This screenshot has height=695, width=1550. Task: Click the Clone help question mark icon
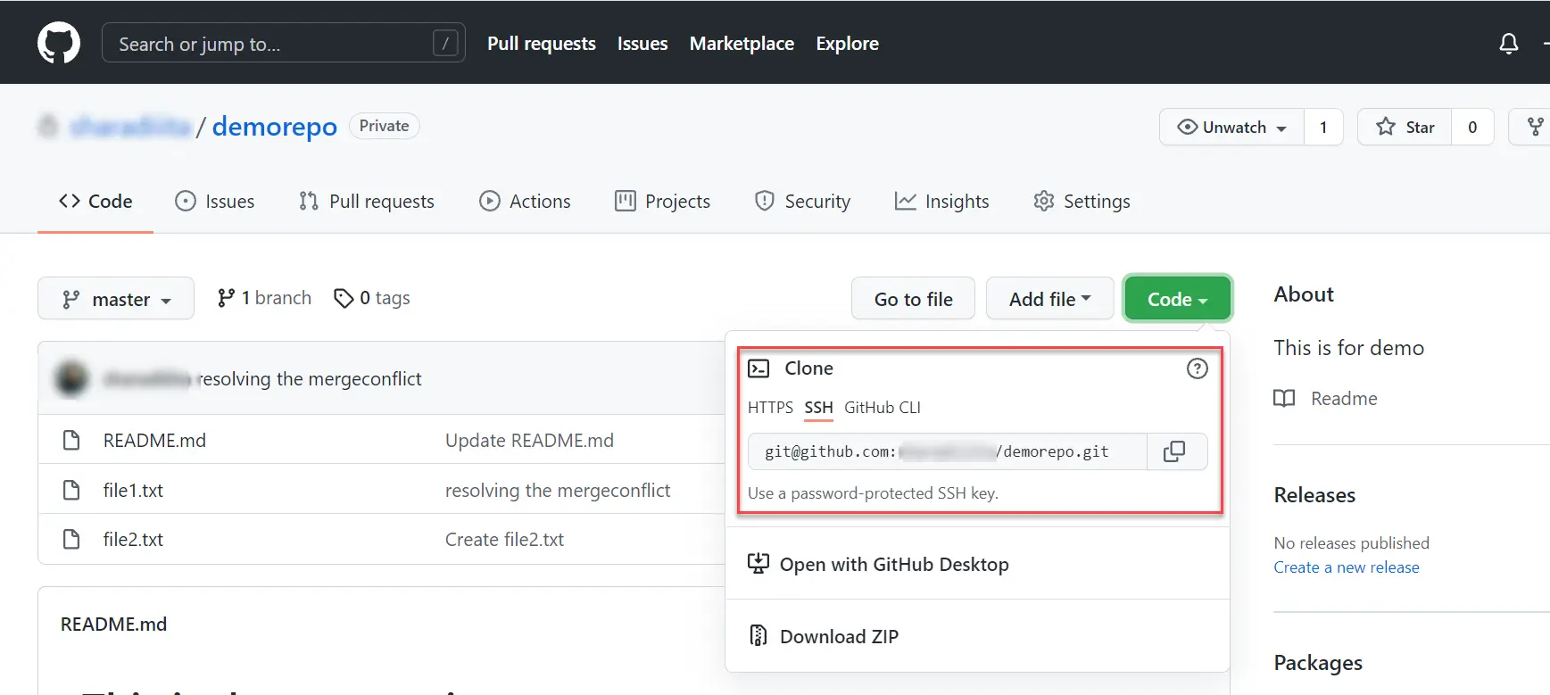click(x=1198, y=368)
